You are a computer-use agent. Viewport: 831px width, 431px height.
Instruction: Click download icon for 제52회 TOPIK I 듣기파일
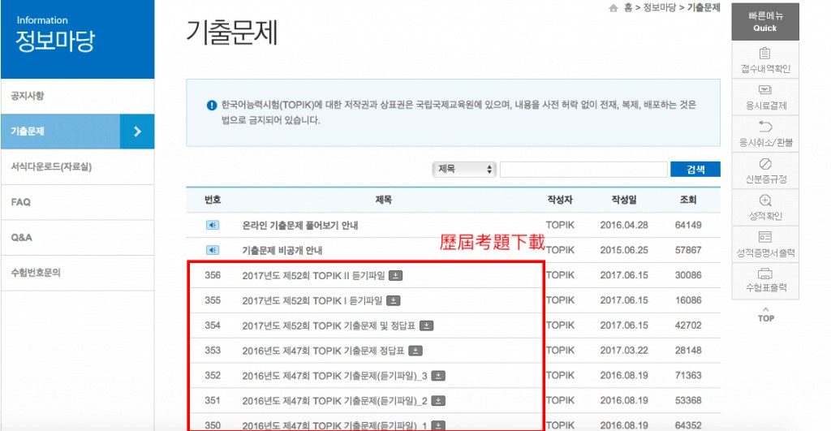pos(393,301)
